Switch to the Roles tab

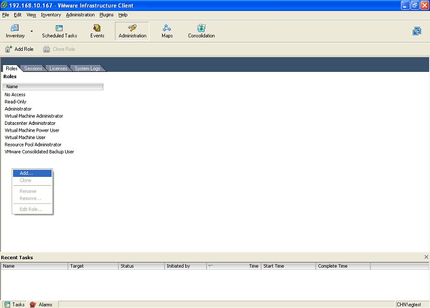12,68
